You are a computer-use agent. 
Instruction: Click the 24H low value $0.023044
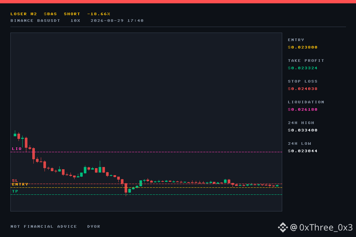point(303,151)
